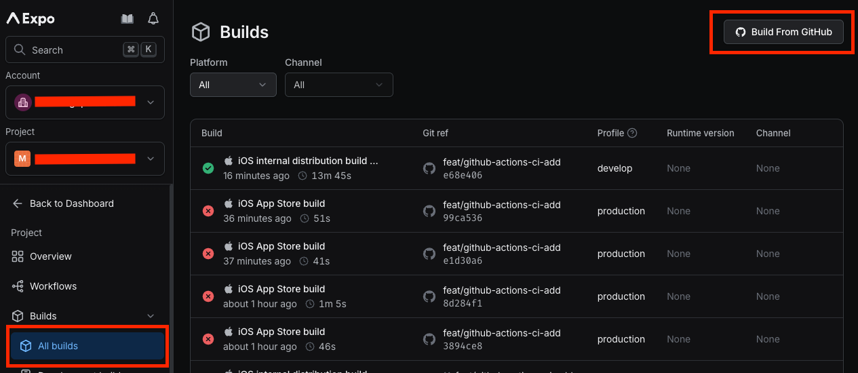The image size is (858, 373).
Task: Open the notifications bell icon
Action: click(x=153, y=19)
